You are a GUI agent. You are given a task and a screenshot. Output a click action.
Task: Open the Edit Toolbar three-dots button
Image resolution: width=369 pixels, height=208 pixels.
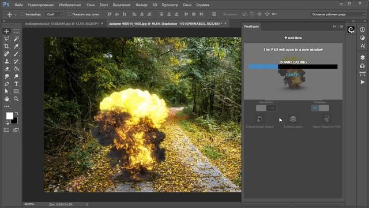(6, 106)
